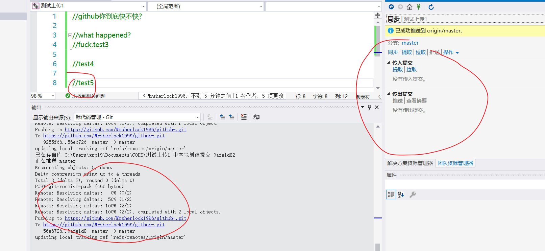Click the master branch link

click(410, 43)
